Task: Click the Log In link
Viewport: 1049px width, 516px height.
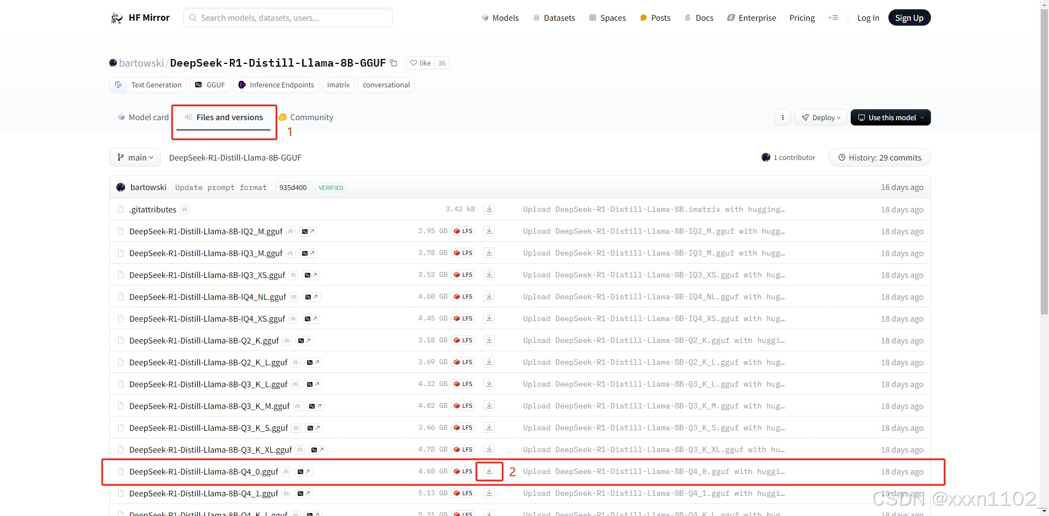Action: point(868,17)
